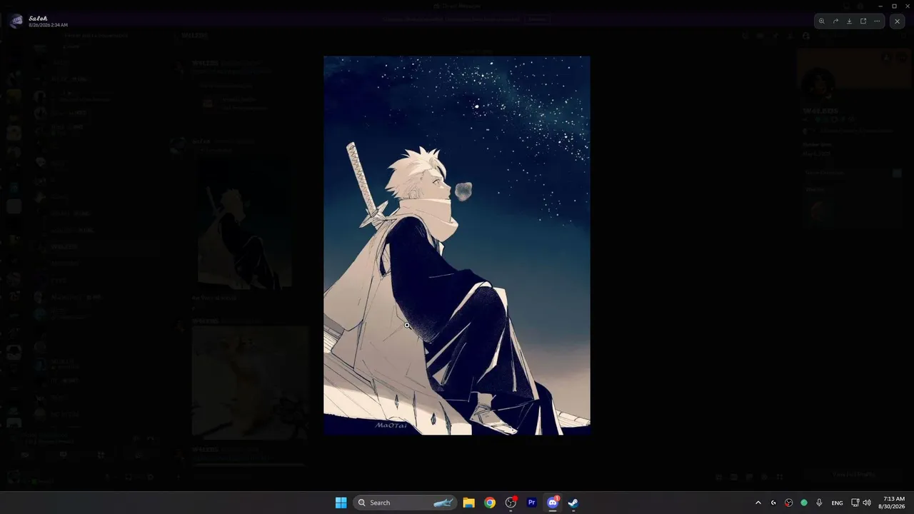Screen dimensions: 914x514
Task: Switch input language via ENG indicator
Action: [x=837, y=503]
